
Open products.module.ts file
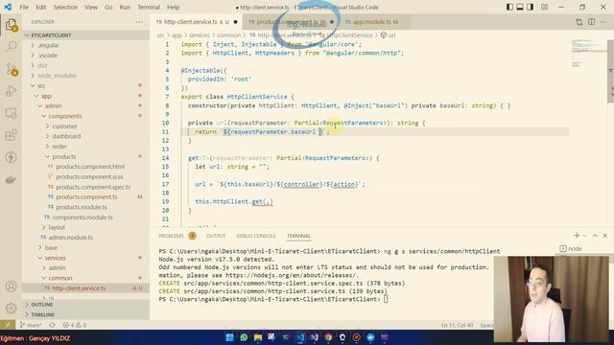click(85, 207)
